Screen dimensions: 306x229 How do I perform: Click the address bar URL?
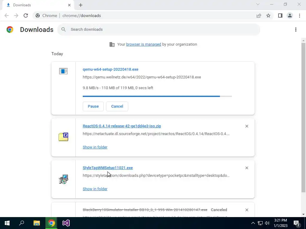pyautogui.click(x=82, y=16)
